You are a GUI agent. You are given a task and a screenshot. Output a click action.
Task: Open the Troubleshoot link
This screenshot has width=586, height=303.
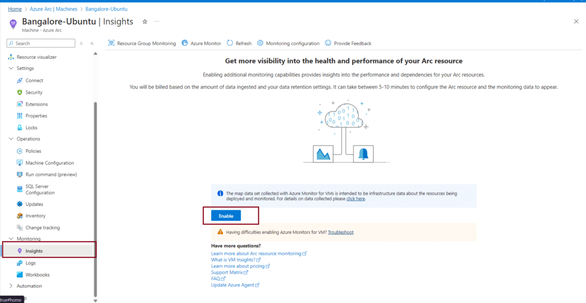point(340,232)
